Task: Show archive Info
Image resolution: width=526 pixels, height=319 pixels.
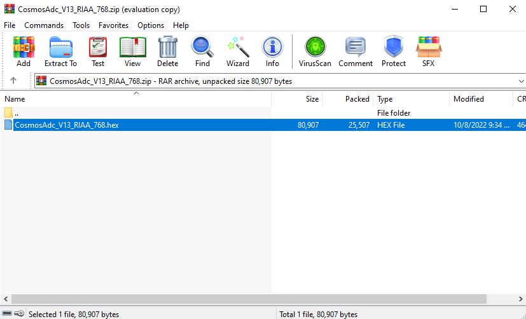Action: tap(272, 47)
